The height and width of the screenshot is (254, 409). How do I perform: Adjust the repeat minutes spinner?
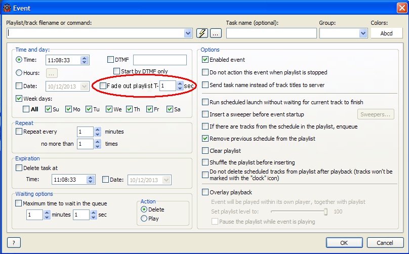98,132
